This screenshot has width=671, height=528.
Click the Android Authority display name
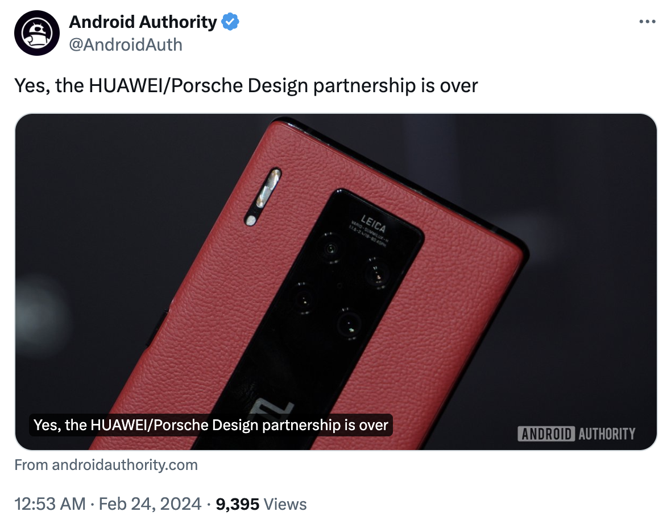click(x=143, y=22)
